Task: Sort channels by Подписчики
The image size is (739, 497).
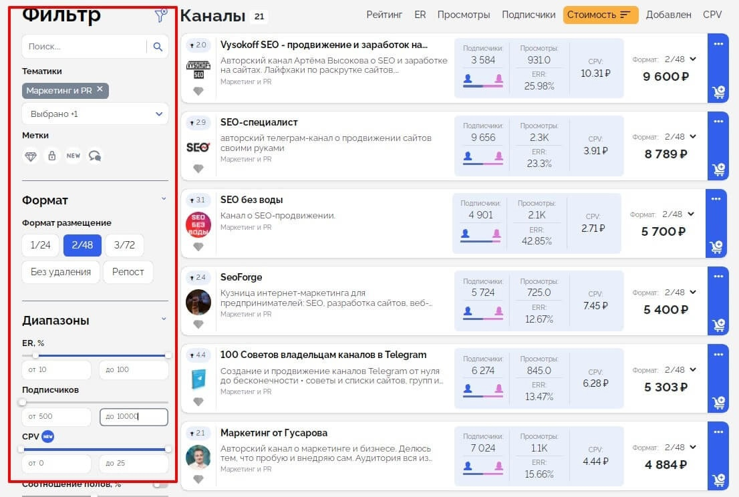Action: (529, 15)
